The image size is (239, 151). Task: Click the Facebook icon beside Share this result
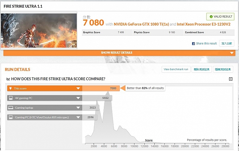pyautogui.click(x=193, y=43)
